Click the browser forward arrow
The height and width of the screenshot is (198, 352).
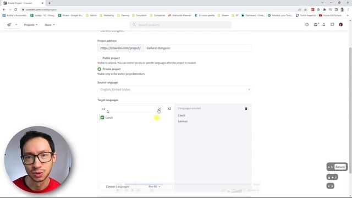click(x=10, y=10)
